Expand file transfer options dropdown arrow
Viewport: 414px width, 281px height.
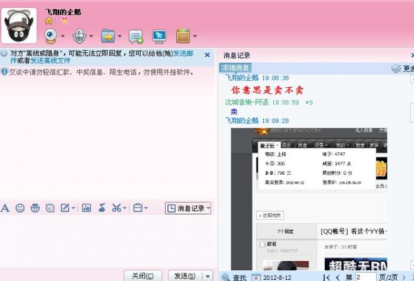point(119,36)
